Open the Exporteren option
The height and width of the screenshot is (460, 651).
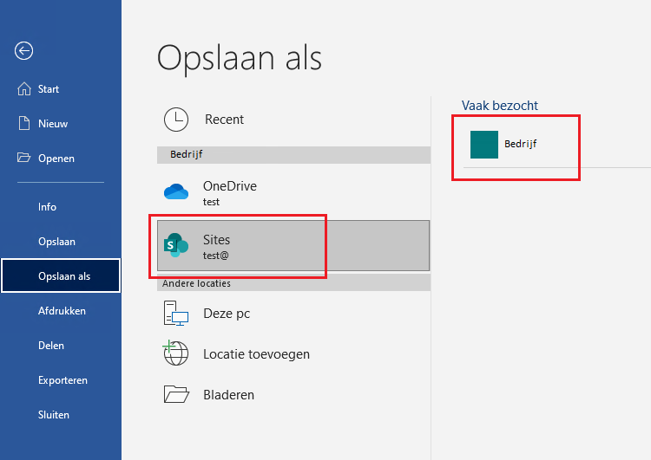pyautogui.click(x=62, y=380)
